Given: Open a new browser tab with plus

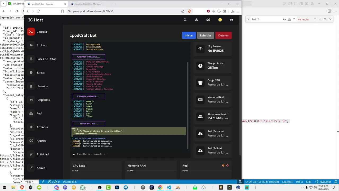Looking at the screenshot, I should [x=115, y=4].
